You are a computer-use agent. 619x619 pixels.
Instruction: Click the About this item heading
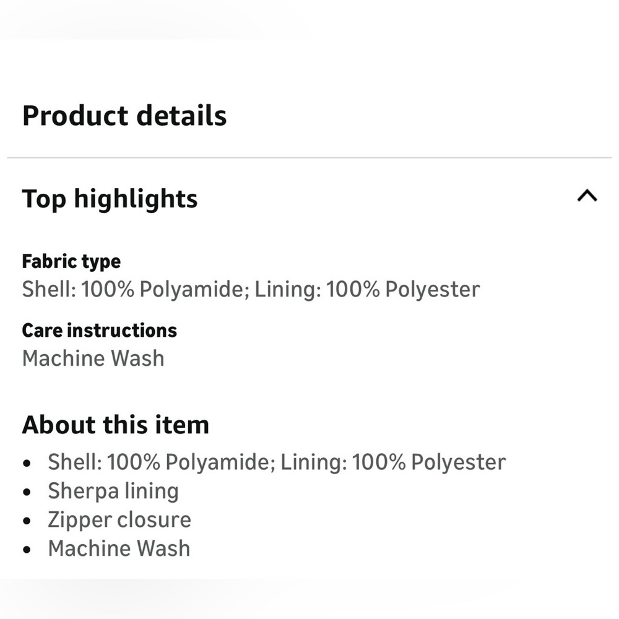point(115,425)
